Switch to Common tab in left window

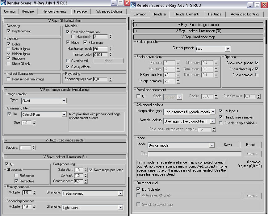click(10, 11)
